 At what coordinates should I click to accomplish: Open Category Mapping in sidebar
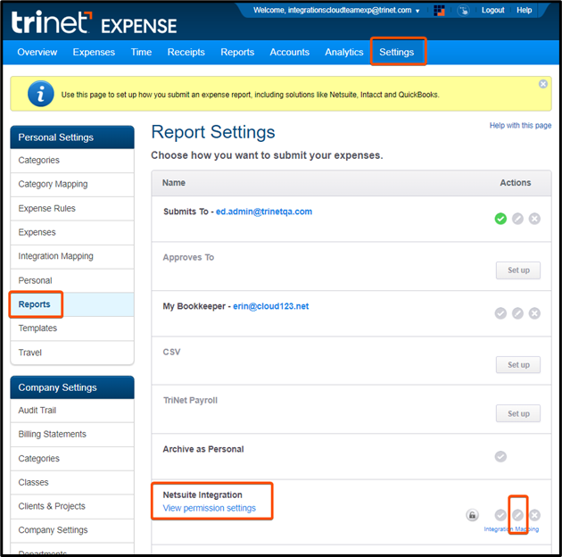tap(72, 185)
